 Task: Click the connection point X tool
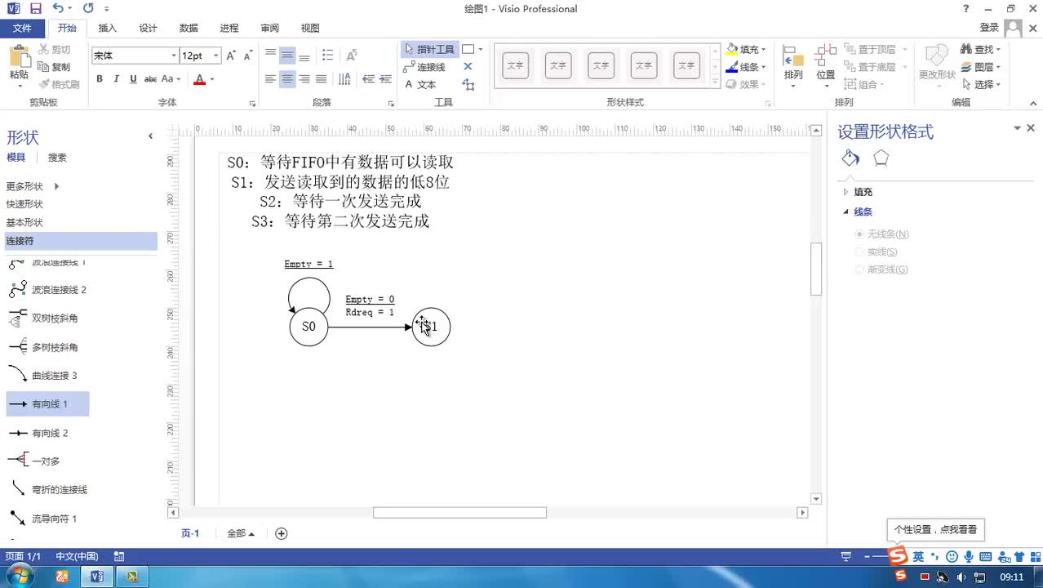coord(468,67)
